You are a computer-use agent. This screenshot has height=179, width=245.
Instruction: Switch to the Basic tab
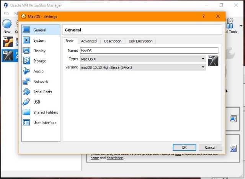tap(70, 41)
